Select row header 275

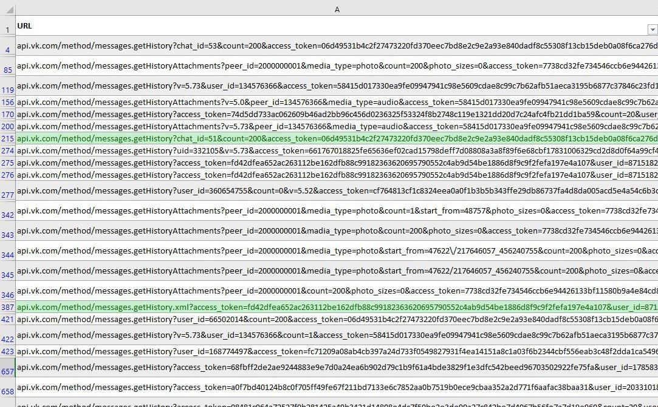(x=7, y=163)
